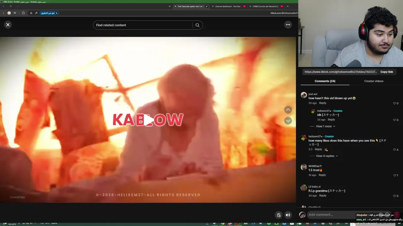The image size is (403, 226).
Task: Like MHMDsp's '1.5 trust' comment
Action: [x=394, y=175]
